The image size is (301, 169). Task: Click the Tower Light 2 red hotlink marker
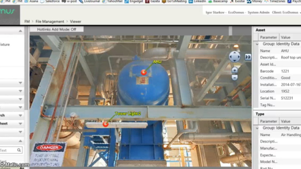105,124
